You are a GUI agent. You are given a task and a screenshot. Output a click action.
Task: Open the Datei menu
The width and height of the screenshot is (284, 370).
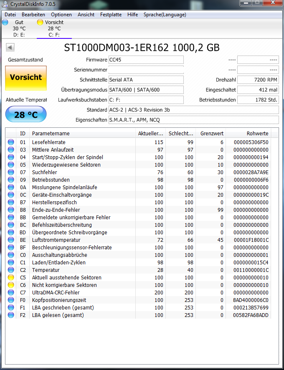coord(10,15)
